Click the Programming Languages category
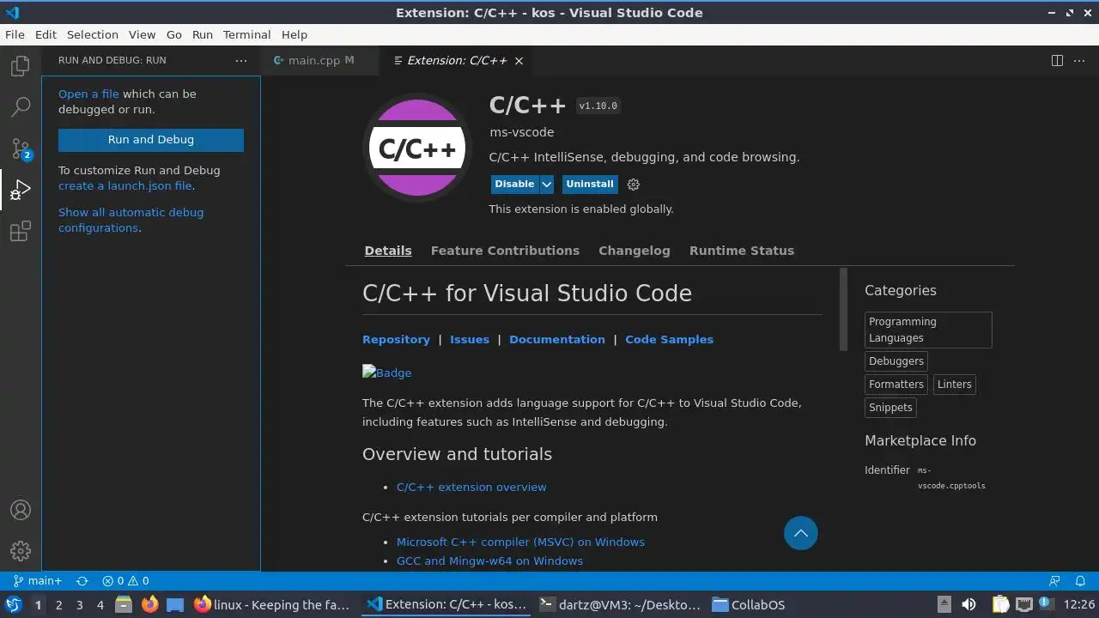This screenshot has height=618, width=1099. 928,330
